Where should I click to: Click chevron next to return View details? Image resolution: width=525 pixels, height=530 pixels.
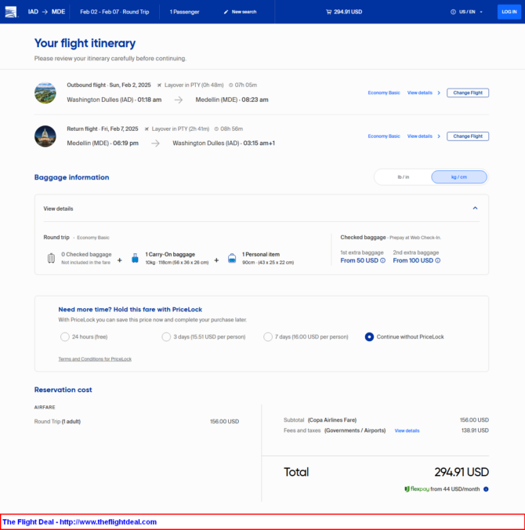point(439,136)
